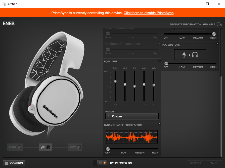This screenshot has height=168, width=225.
Task: Click the settings panel vertical scrollbar
Action: pyautogui.click(x=221, y=116)
